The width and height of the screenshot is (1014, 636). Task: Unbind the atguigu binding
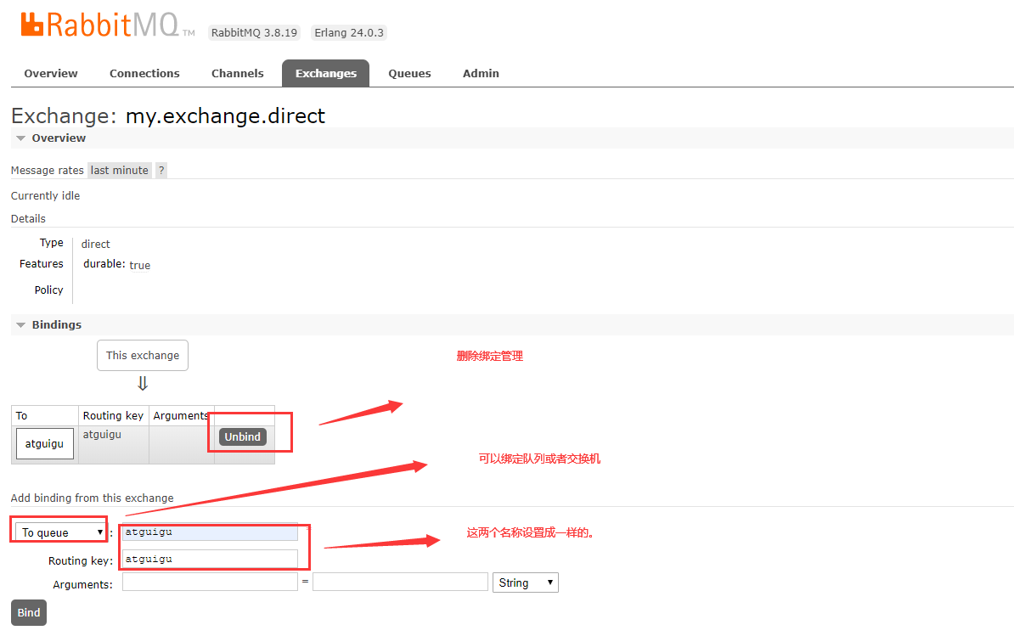click(x=243, y=437)
